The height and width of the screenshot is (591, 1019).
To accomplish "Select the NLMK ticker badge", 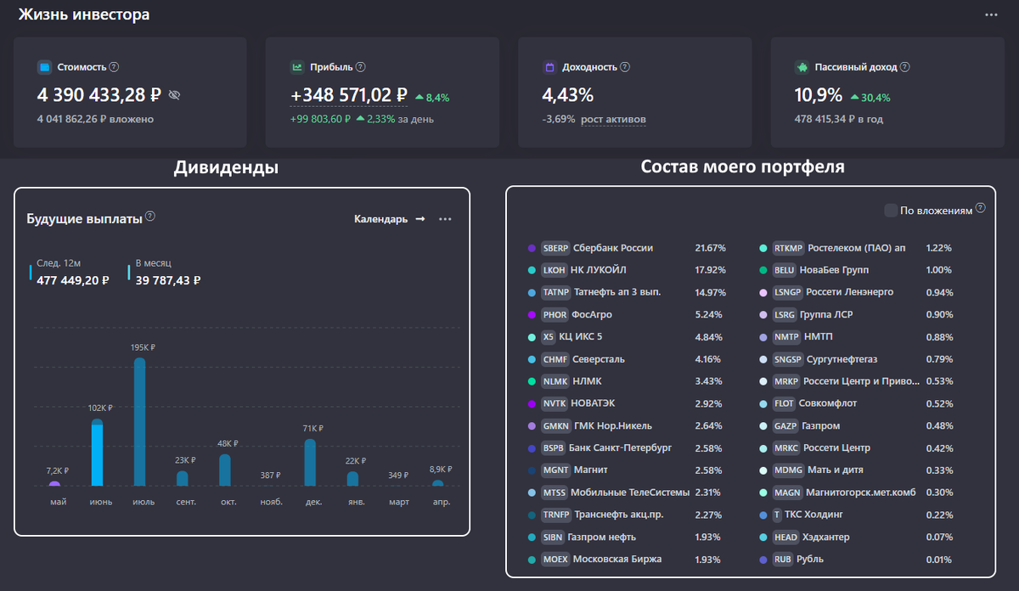I will [555, 381].
